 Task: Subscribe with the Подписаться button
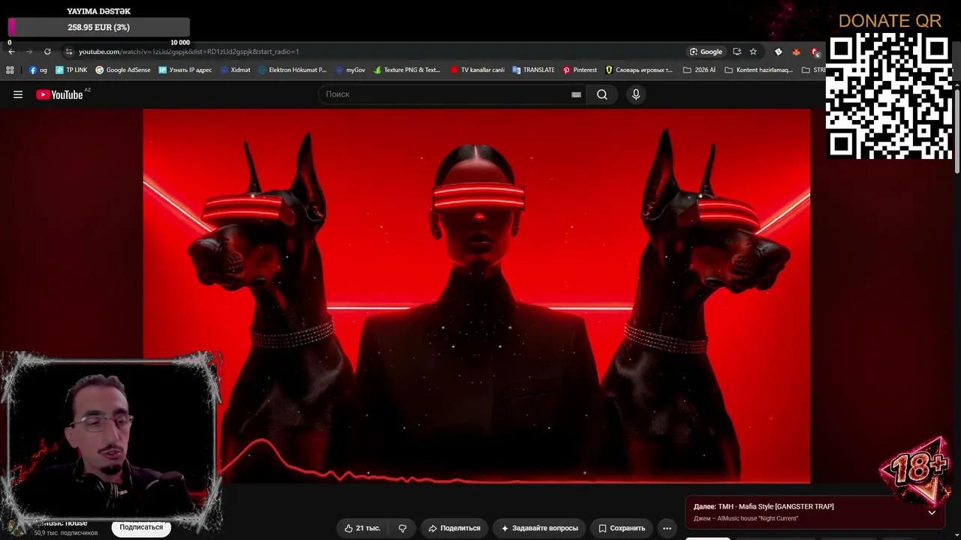pyautogui.click(x=141, y=527)
